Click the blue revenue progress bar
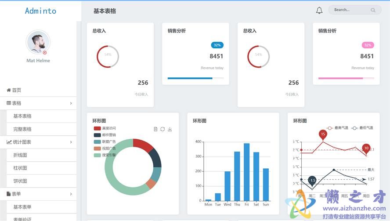This screenshot has height=221, width=390. coord(195,78)
